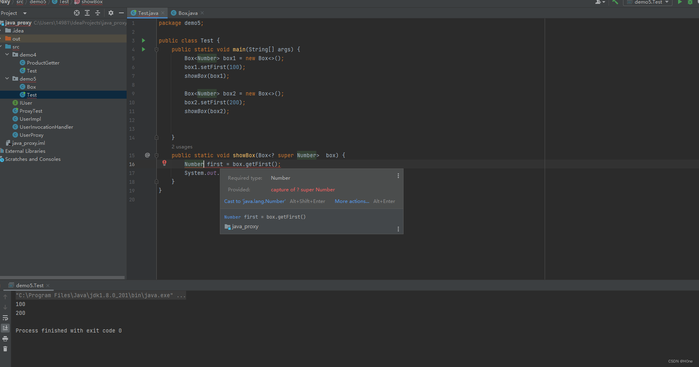Select the IUser interface in project tree
699x367 pixels.
tap(26, 103)
